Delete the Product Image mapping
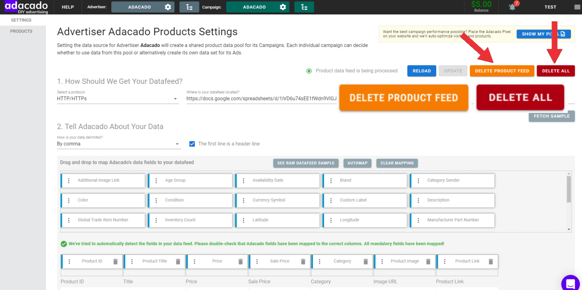 click(x=428, y=261)
